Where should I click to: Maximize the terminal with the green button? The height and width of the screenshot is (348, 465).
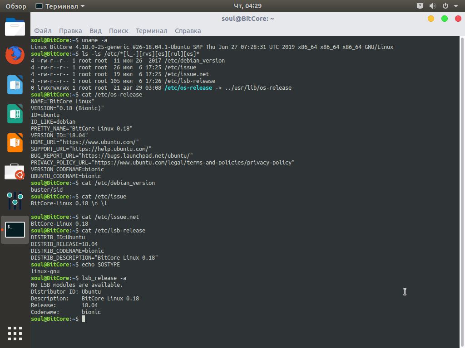point(445,19)
